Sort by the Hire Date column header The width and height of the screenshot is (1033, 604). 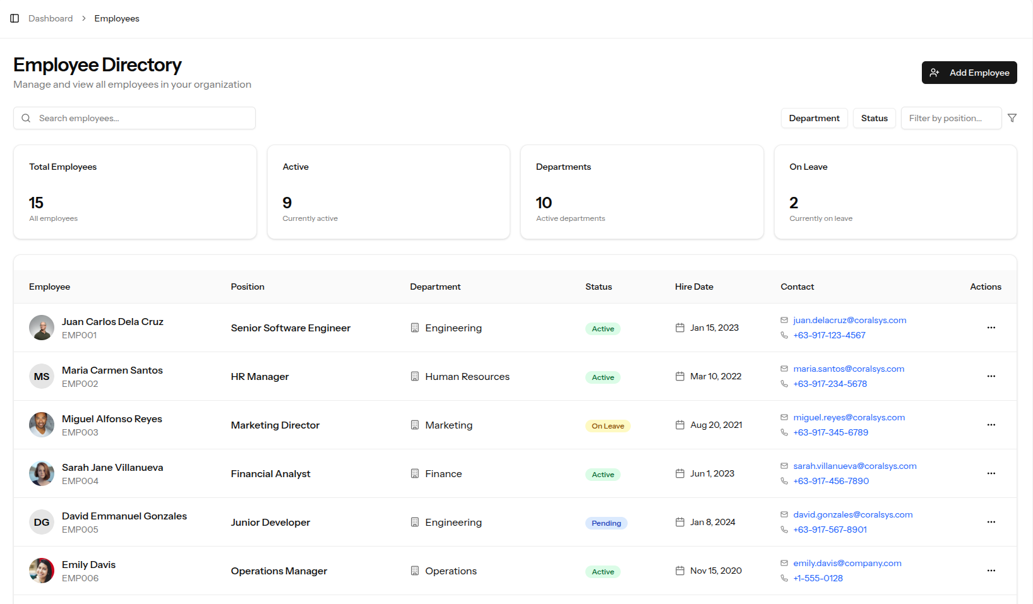click(694, 287)
